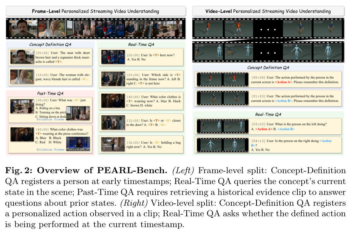
Task: Open the film clip thumbnail in the [01:03] card
Action: tap(222, 98)
